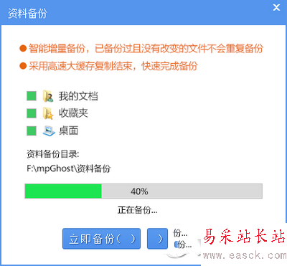Click the 我的文档 folder icon

coord(48,96)
